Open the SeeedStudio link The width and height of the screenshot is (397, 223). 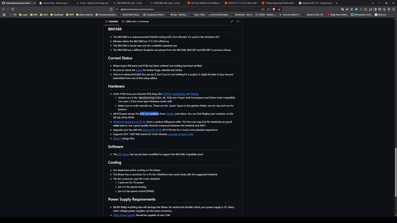(x=179, y=94)
